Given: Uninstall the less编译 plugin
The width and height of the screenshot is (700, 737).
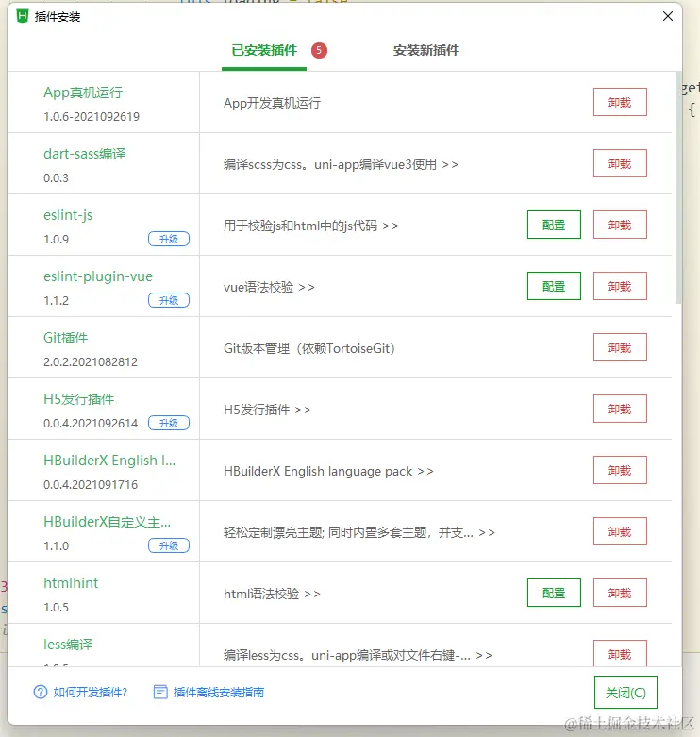Looking at the screenshot, I should [x=620, y=653].
